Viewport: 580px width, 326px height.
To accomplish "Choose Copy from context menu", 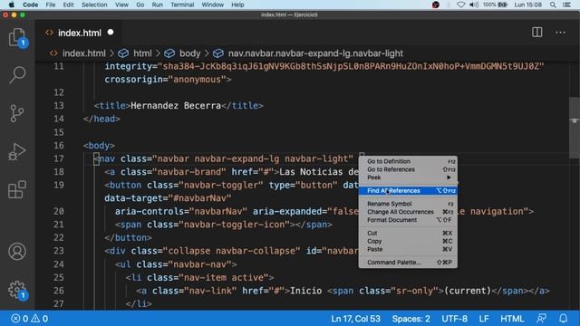I will (x=408, y=242).
